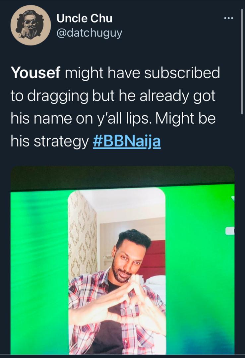Screen dimensions: 245x358
Task: Open the three-dot more options menu
Action: pyautogui.click(x=229, y=18)
